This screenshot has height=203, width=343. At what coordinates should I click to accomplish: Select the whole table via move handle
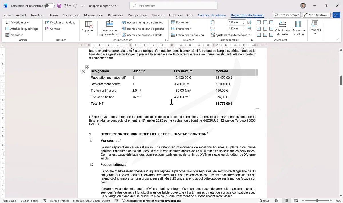[87, 67]
